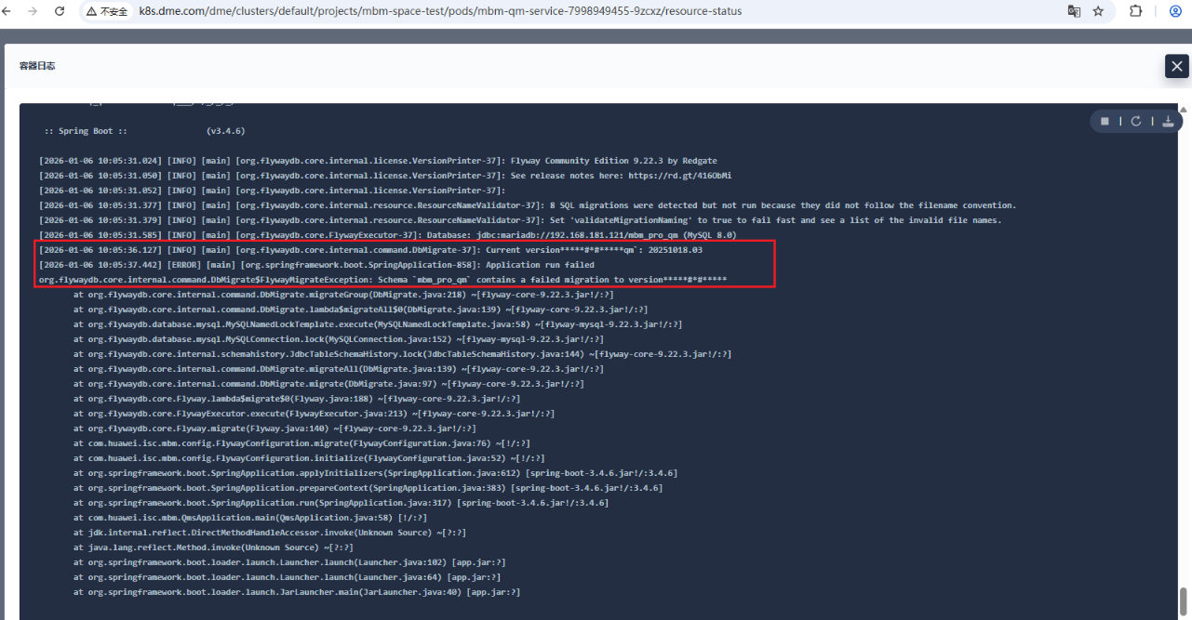The height and width of the screenshot is (620, 1192).
Task: Click the 容器日志 panel title
Action: click(37, 66)
